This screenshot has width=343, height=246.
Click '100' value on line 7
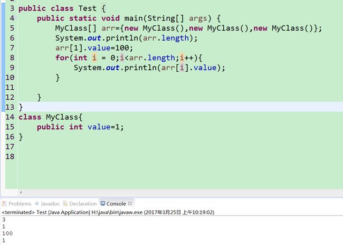pyautogui.click(x=122, y=48)
